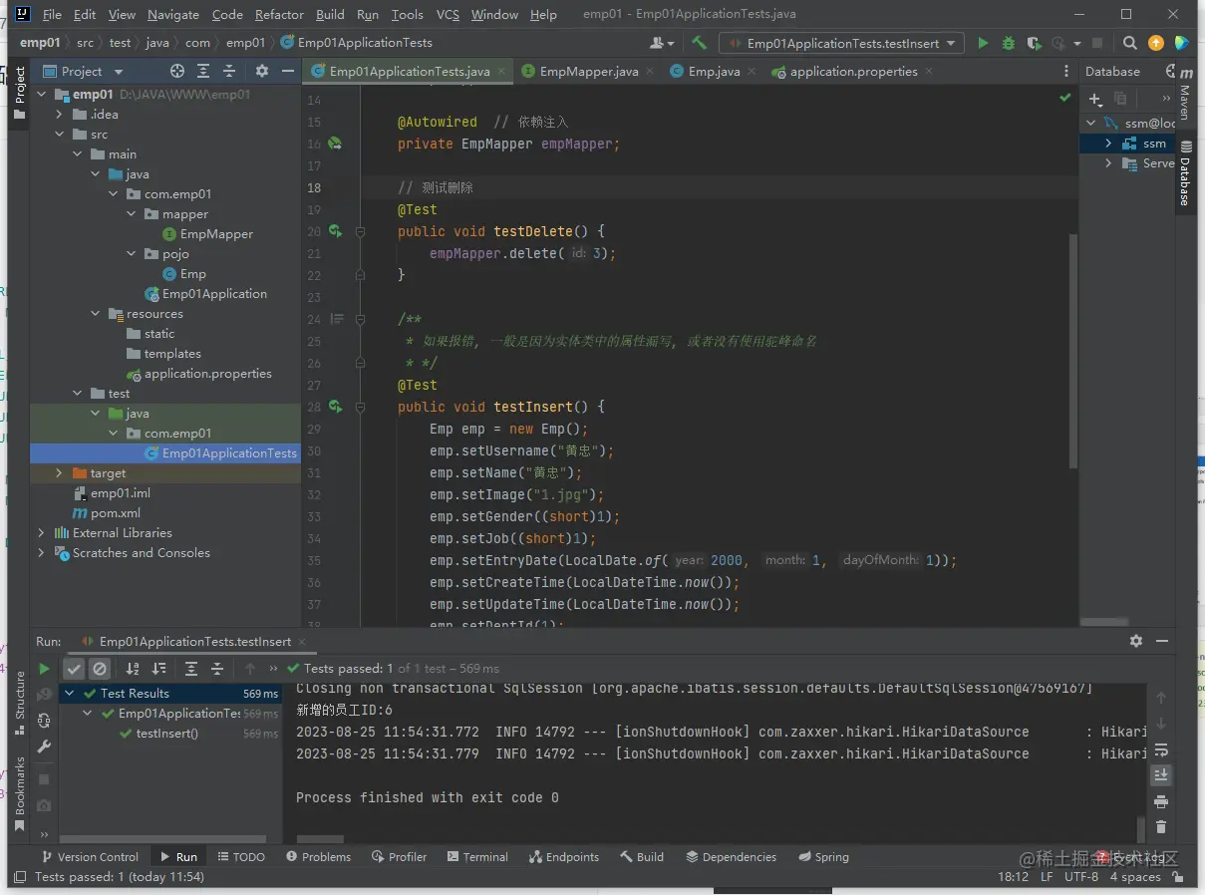
Task: Click the Debug bug icon in toolbar
Action: tap(1008, 43)
